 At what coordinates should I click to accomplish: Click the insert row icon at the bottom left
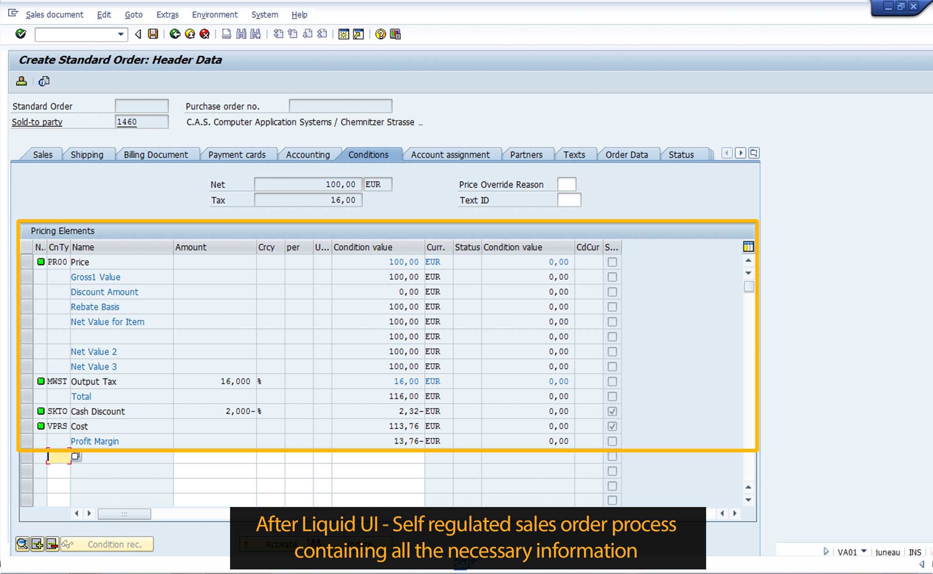(37, 544)
